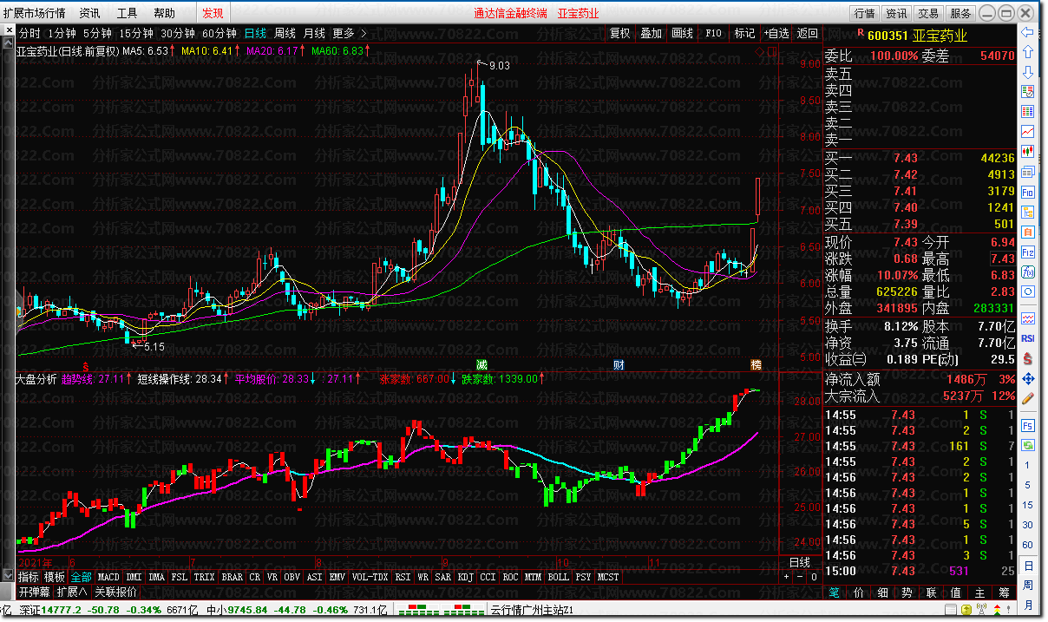Switch to the candlestick chart icon
The width and height of the screenshot is (1048, 622).
[1028, 152]
